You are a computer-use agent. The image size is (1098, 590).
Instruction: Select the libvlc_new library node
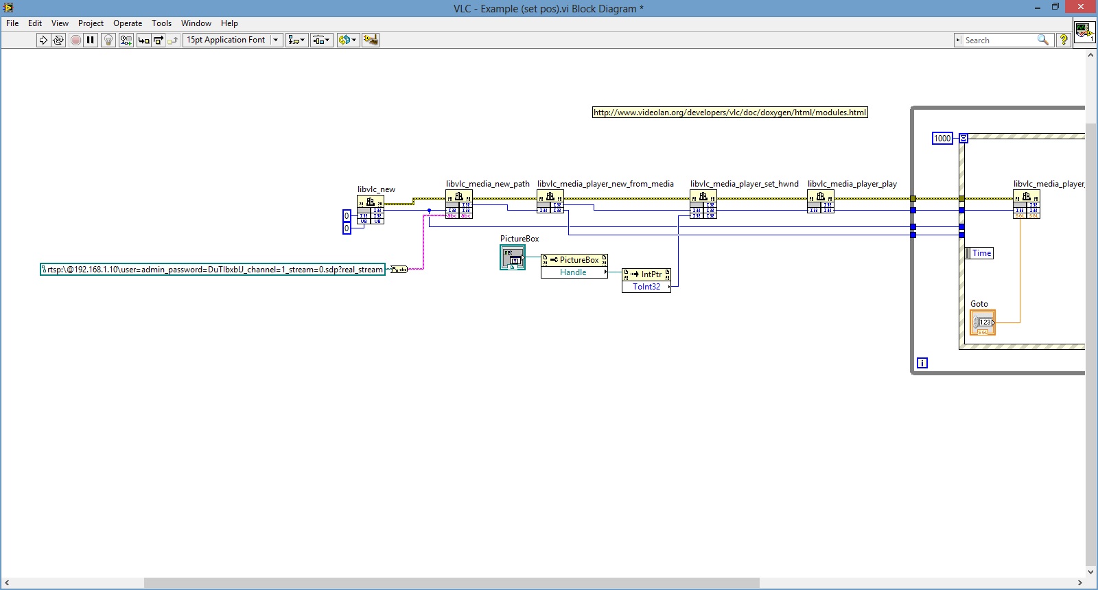pos(371,209)
